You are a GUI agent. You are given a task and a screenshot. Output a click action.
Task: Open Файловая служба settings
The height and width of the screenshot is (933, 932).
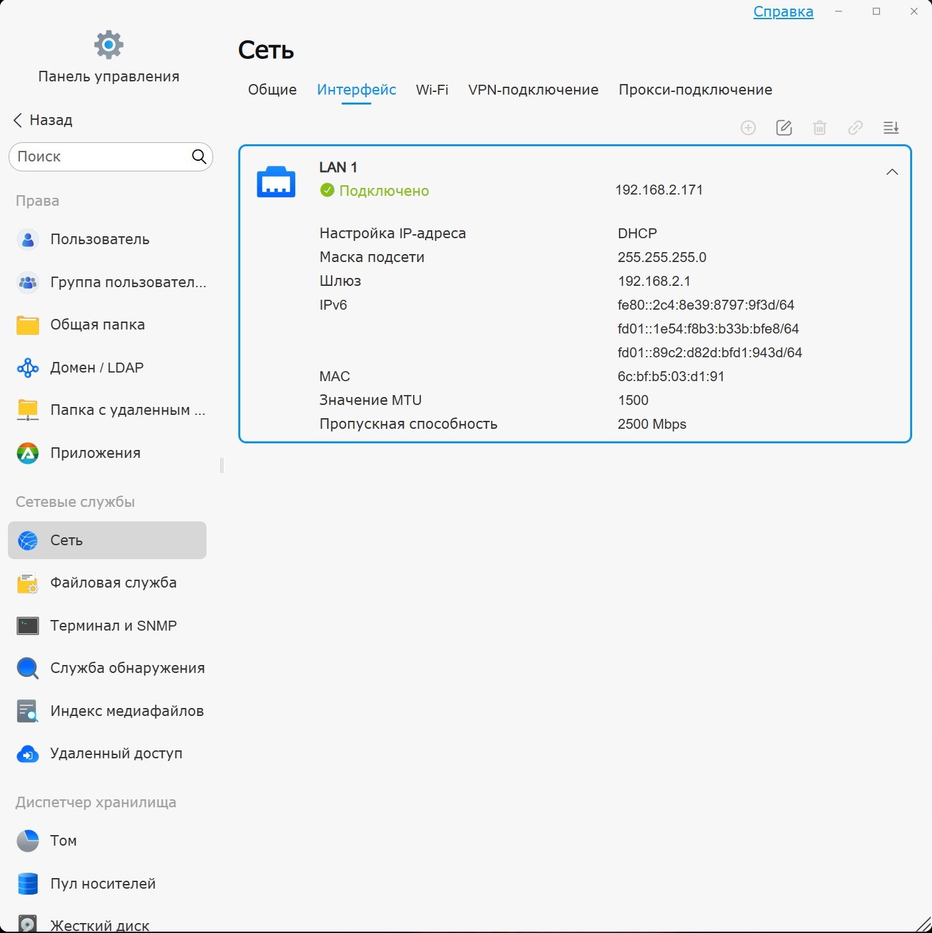(113, 583)
